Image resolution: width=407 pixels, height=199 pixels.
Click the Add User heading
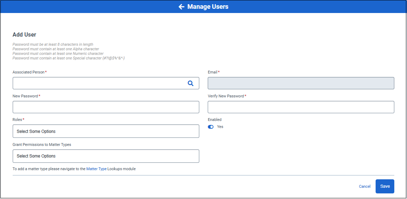point(24,34)
